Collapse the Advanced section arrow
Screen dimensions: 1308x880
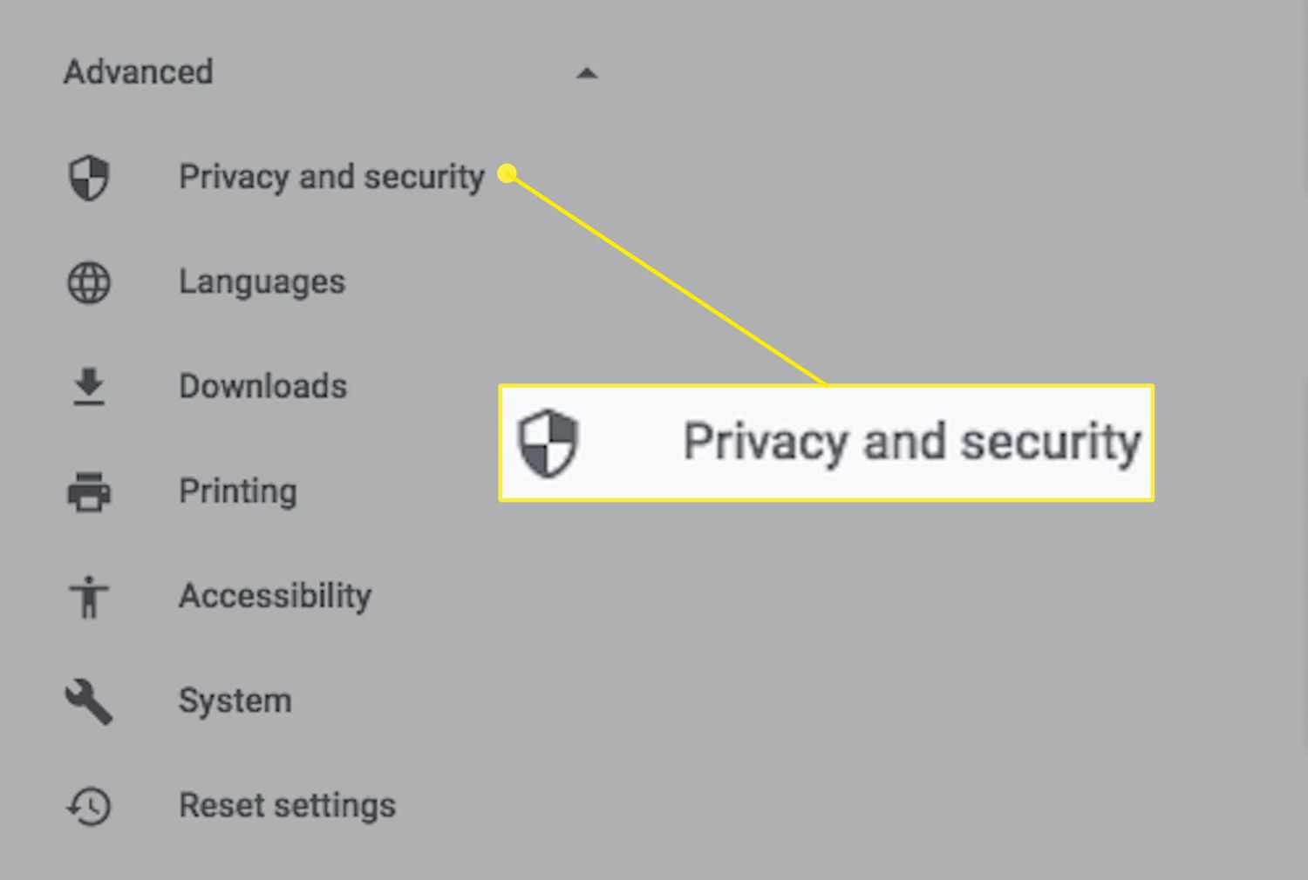[587, 74]
